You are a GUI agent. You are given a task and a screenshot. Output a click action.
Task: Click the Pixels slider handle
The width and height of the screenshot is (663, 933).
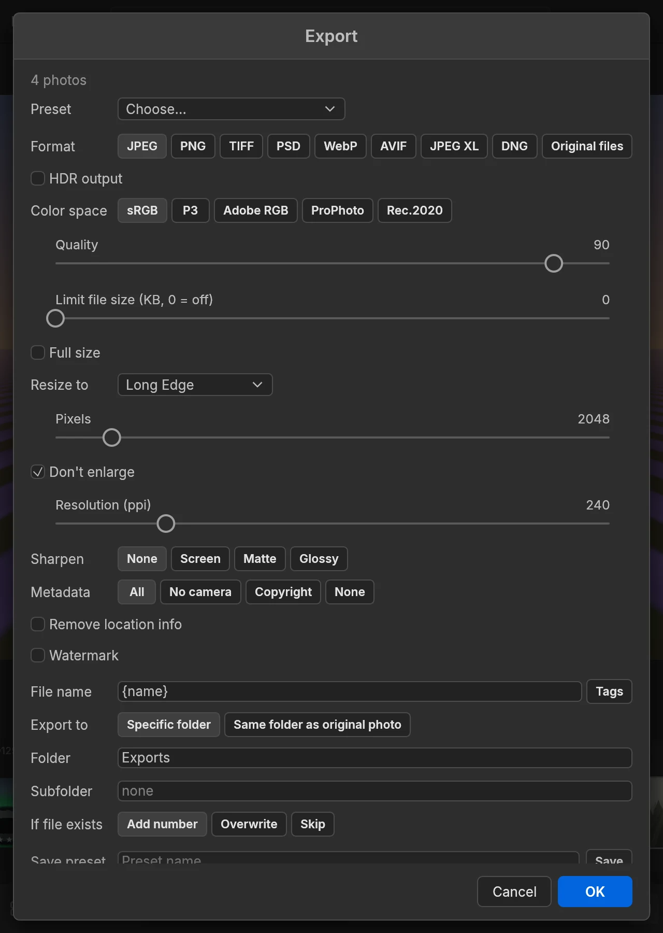pos(112,437)
